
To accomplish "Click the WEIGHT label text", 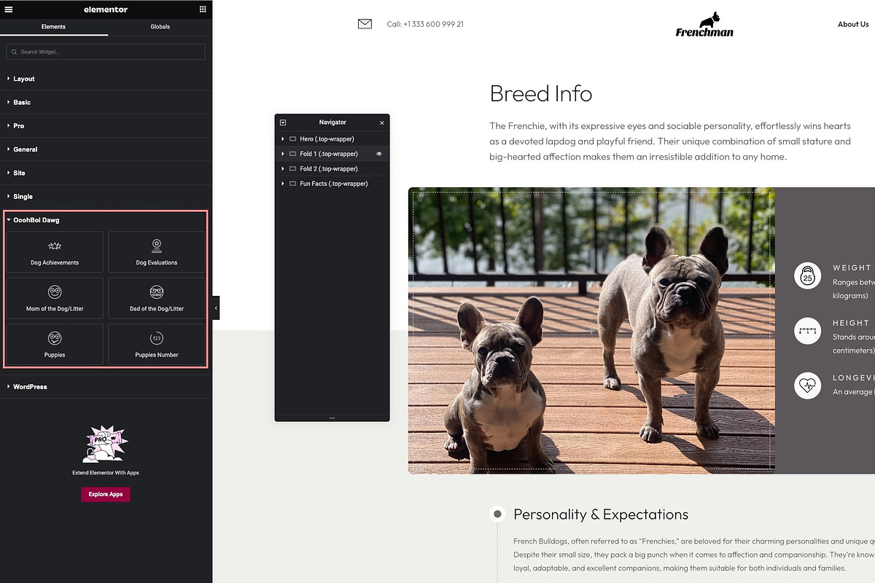I will point(852,267).
